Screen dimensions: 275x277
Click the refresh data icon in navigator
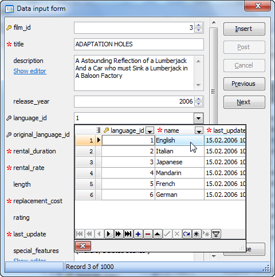[187, 234]
